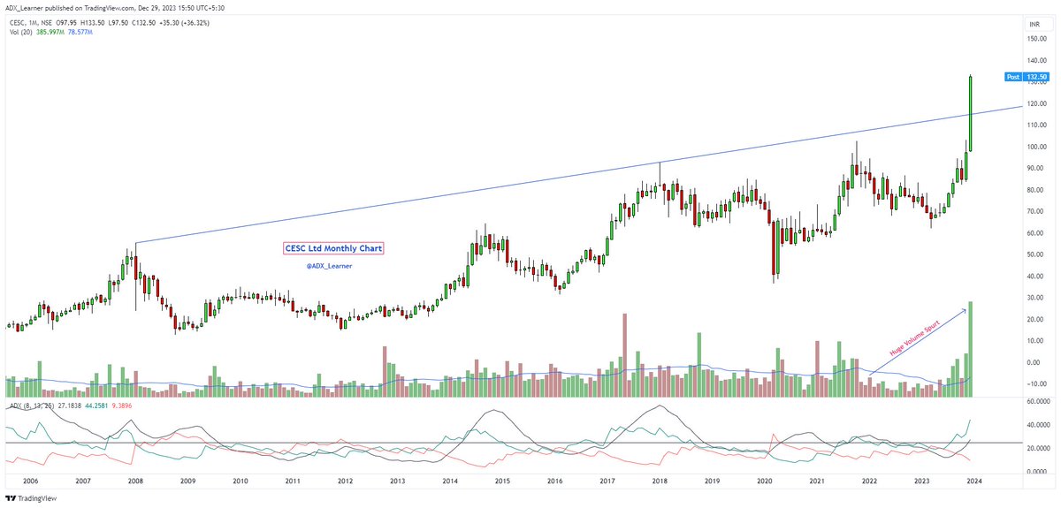Click the 50.00 price axis label
1061x508 pixels.
(1037, 254)
